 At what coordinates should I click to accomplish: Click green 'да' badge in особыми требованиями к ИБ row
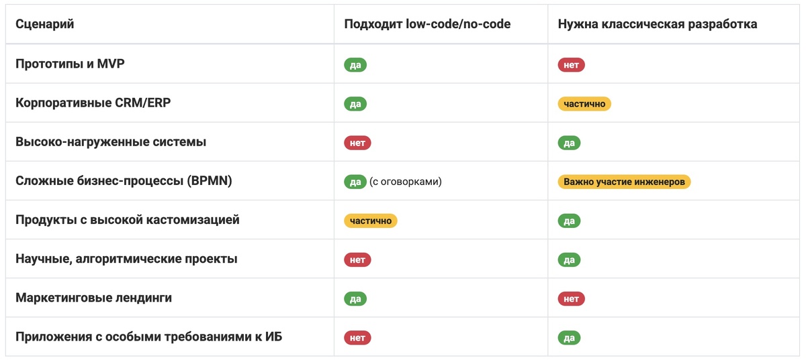(569, 337)
